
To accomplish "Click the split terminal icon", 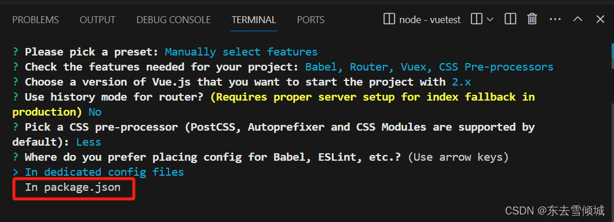I will coord(476,18).
